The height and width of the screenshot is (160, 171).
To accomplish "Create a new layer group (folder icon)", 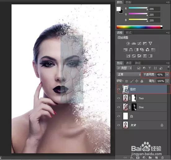I will 150,158.
